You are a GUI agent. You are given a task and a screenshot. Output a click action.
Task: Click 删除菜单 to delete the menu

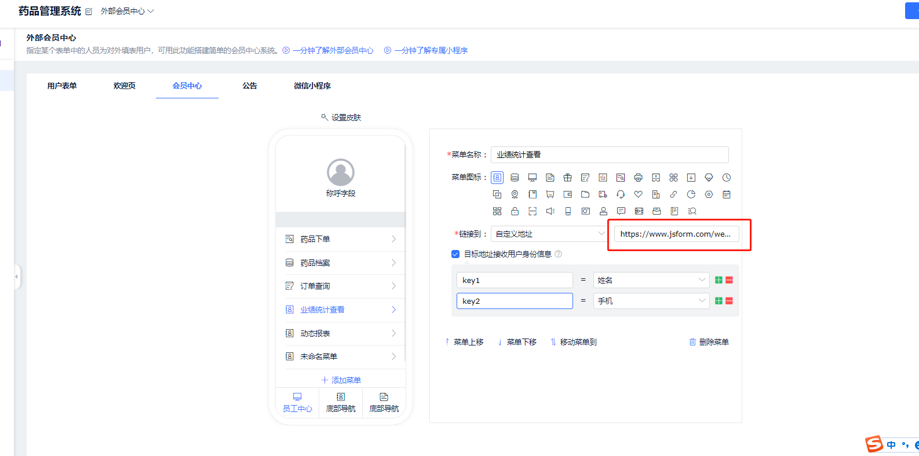point(709,342)
